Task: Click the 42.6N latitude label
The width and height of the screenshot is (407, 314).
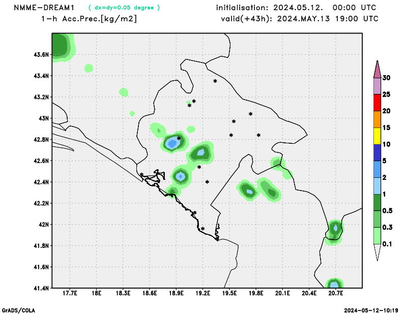Action: coord(41,161)
